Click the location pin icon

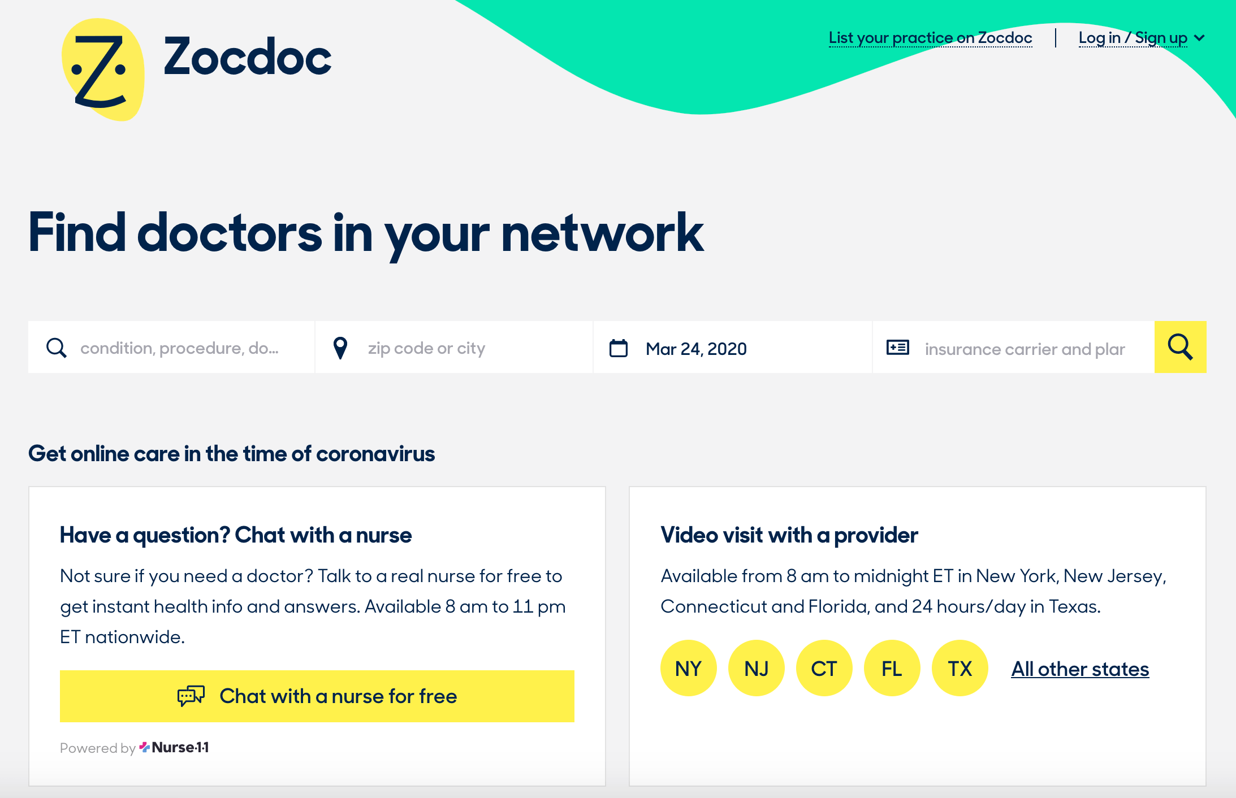pos(340,348)
